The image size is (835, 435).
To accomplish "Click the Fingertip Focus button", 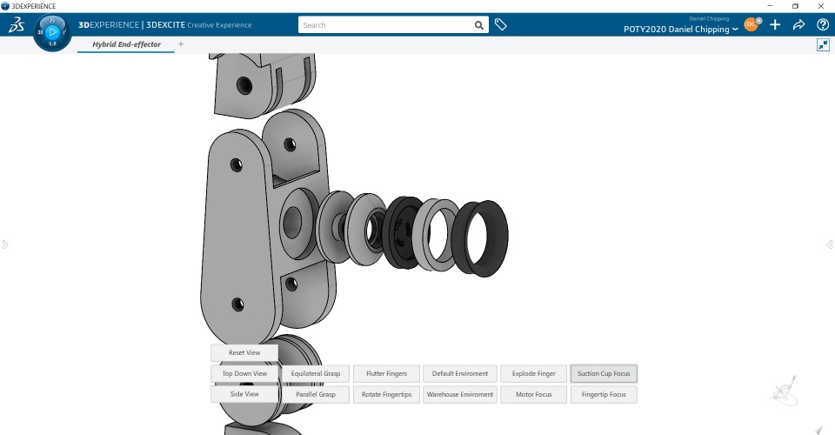I will [604, 394].
